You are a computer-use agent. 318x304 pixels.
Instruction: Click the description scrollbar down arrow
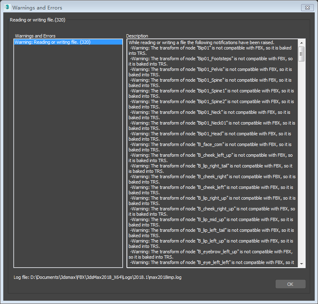(x=302, y=264)
